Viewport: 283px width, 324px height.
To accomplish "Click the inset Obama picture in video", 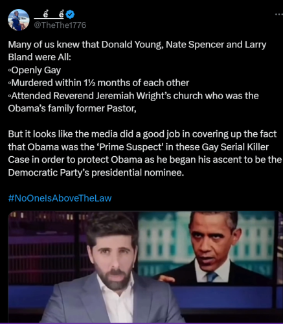I will (x=207, y=247).
